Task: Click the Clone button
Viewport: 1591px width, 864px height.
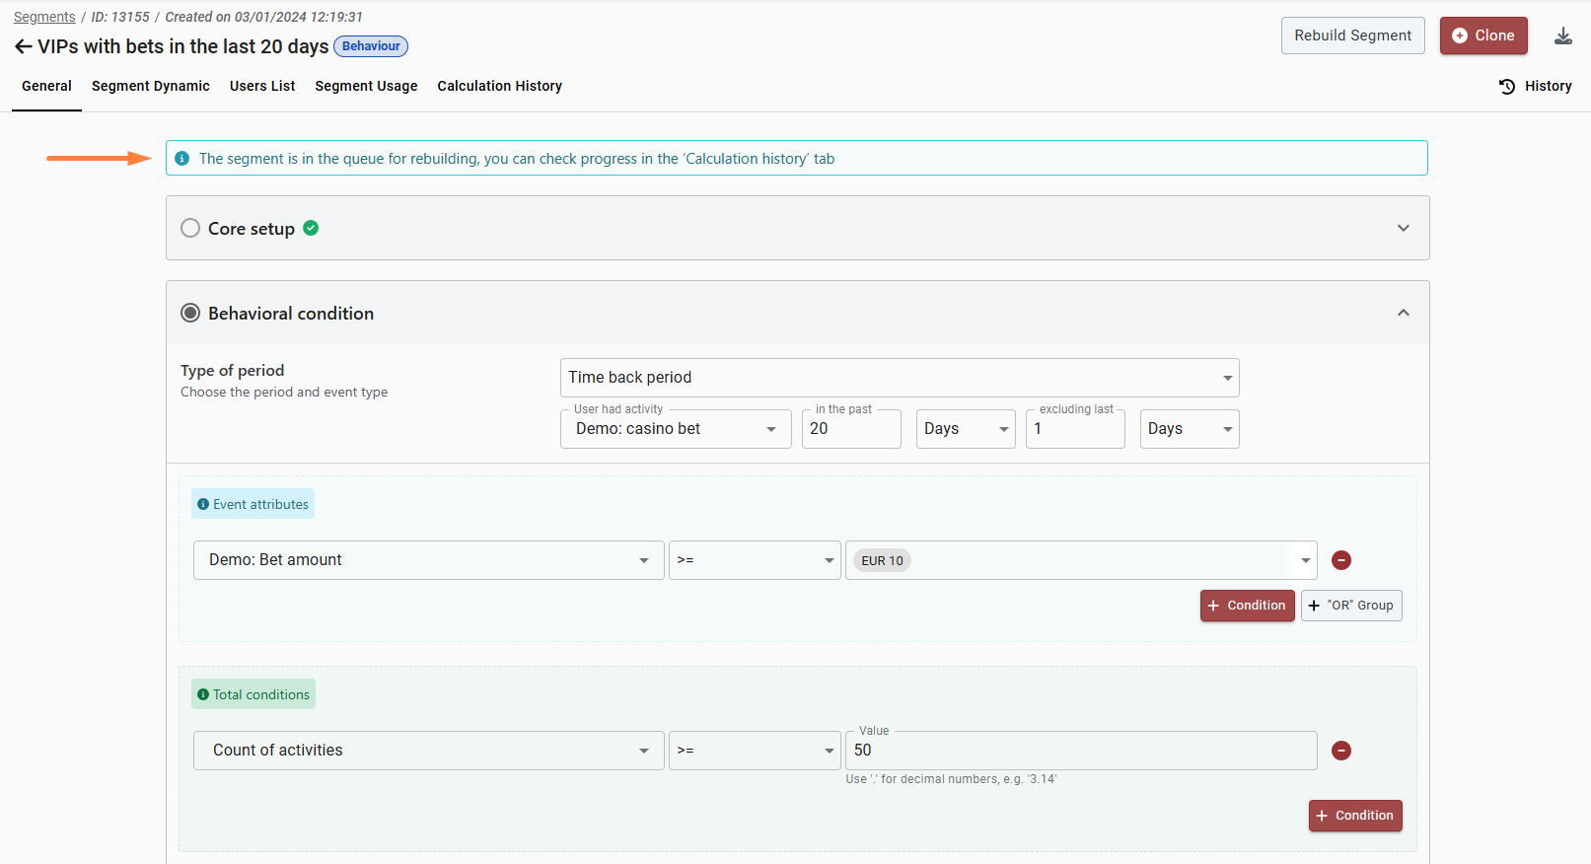Action: 1483,36
